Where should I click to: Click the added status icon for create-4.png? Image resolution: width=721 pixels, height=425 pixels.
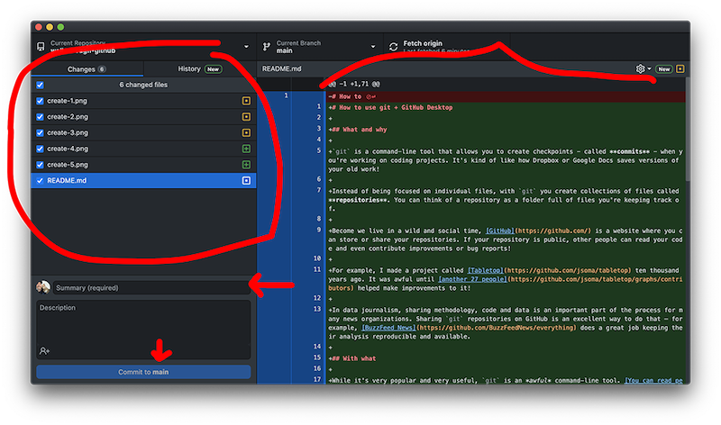(246, 149)
